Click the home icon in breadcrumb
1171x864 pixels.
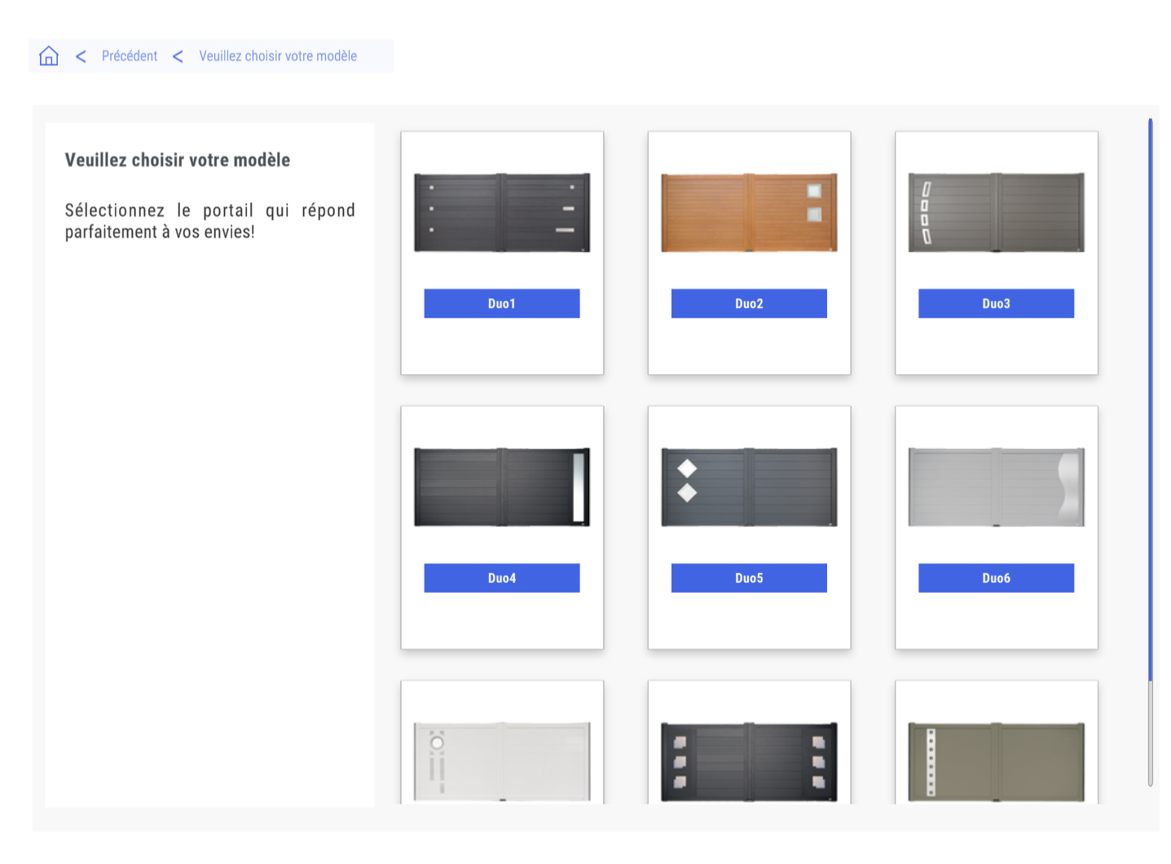coord(49,55)
